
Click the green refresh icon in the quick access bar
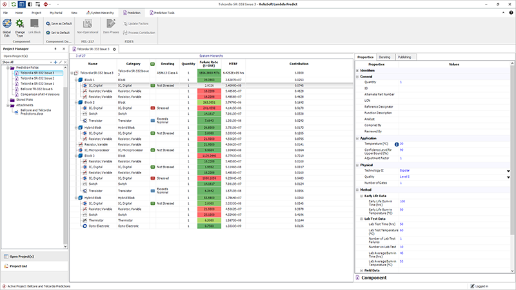14,5
